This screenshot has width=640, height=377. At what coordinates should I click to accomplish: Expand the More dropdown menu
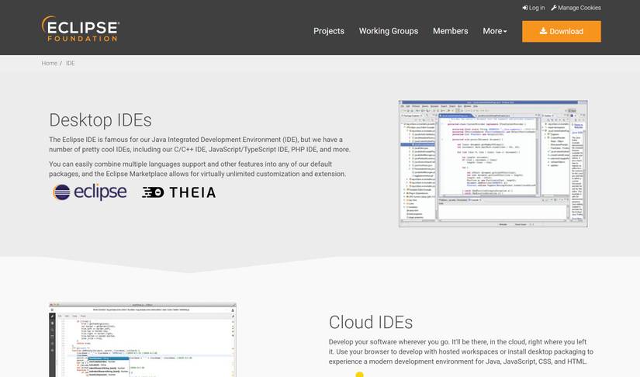coord(495,31)
